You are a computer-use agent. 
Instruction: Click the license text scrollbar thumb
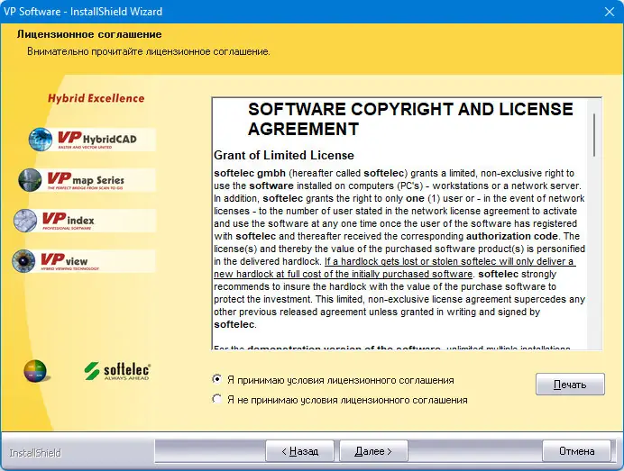click(594, 135)
